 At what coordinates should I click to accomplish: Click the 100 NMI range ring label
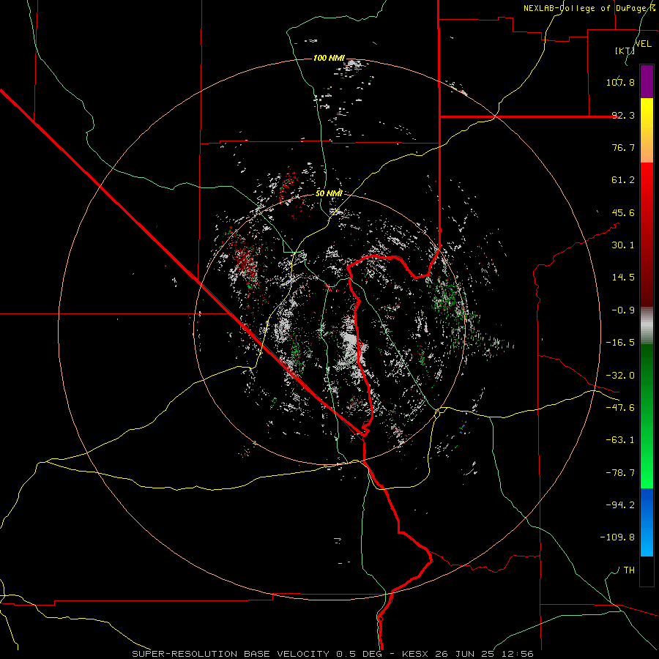click(329, 58)
